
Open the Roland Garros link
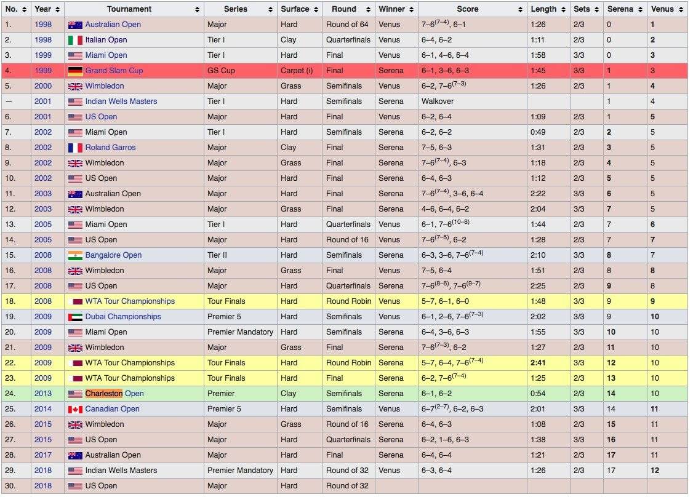click(x=111, y=148)
